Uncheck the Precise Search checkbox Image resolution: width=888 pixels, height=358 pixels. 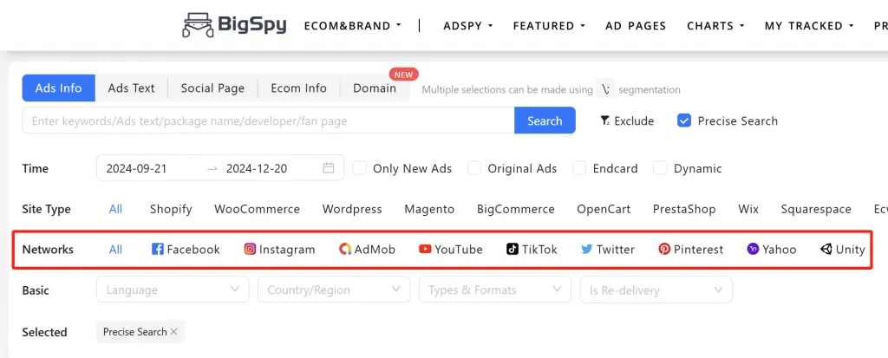coord(684,120)
